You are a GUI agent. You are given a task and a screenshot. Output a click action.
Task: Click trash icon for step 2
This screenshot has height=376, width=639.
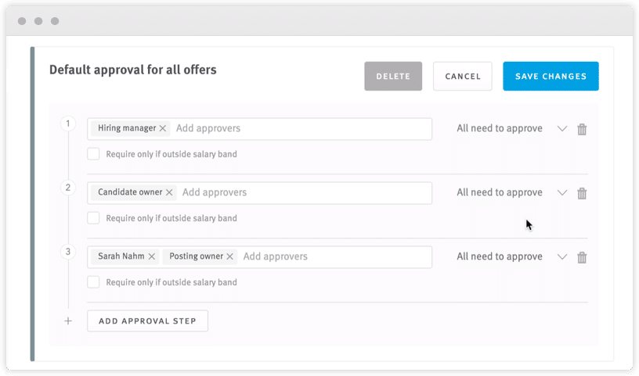[582, 193]
